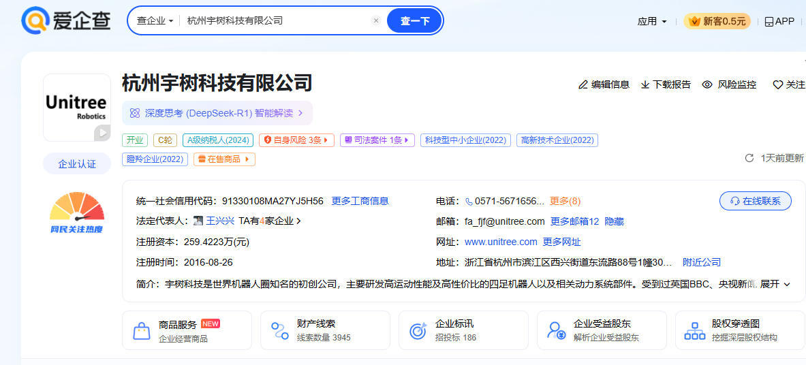Click the 查一下 search button
The width and height of the screenshot is (806, 365).
(x=414, y=21)
